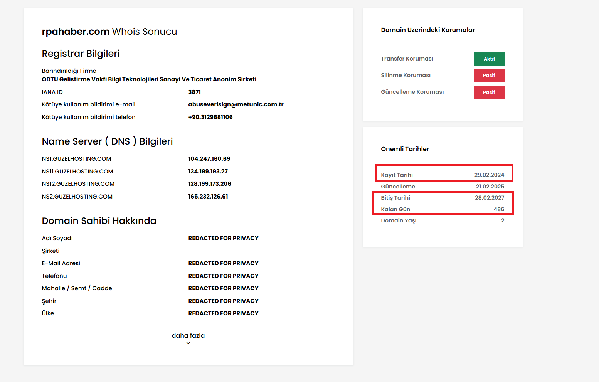Toggle Transfer Koruması from Aktif state
Viewport: 599px width, 382px height.
pos(489,59)
